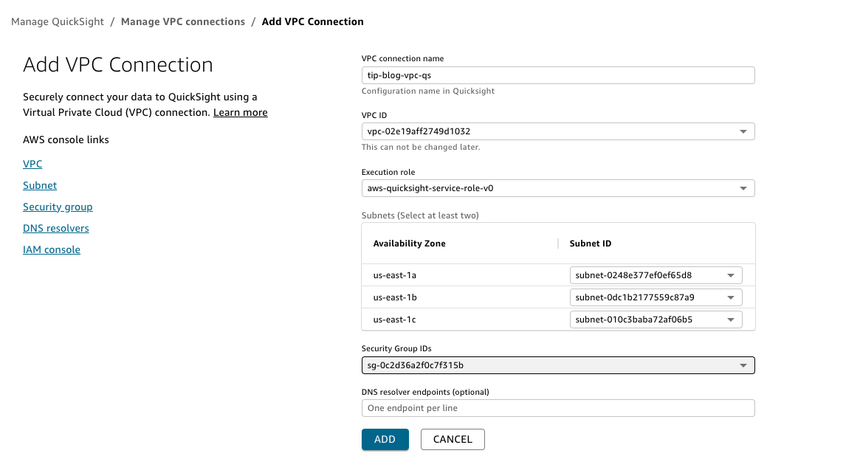The width and height of the screenshot is (860, 473).
Task: Open the us-east-1b subnet dropdown
Action: (x=656, y=297)
